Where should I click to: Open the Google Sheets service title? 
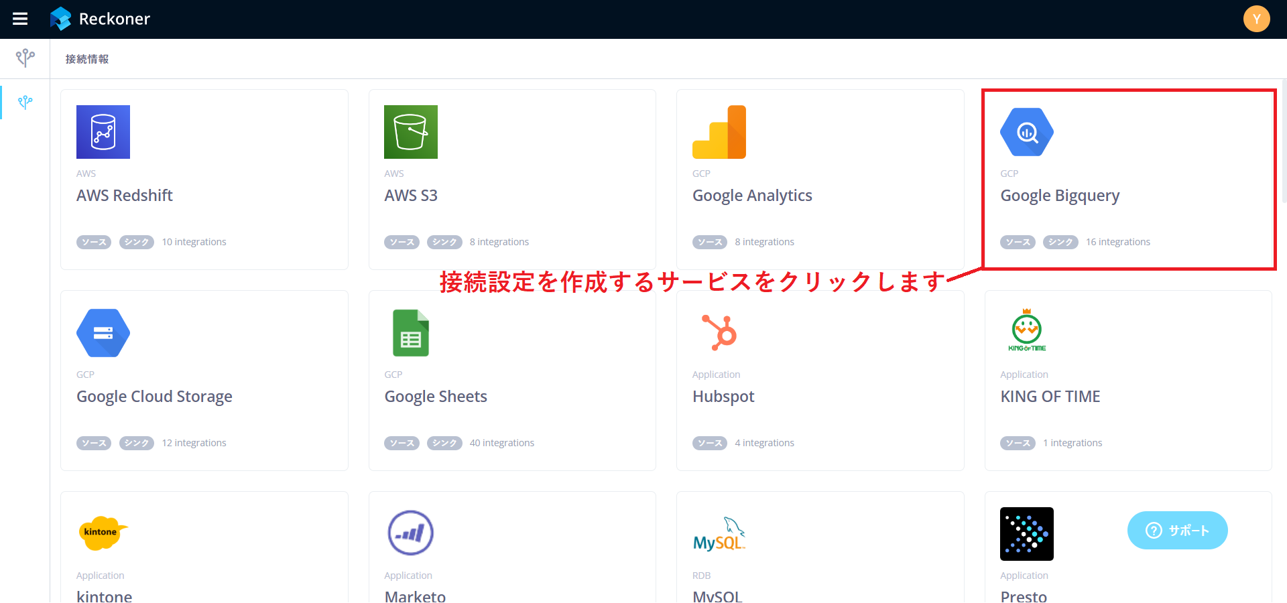(436, 397)
